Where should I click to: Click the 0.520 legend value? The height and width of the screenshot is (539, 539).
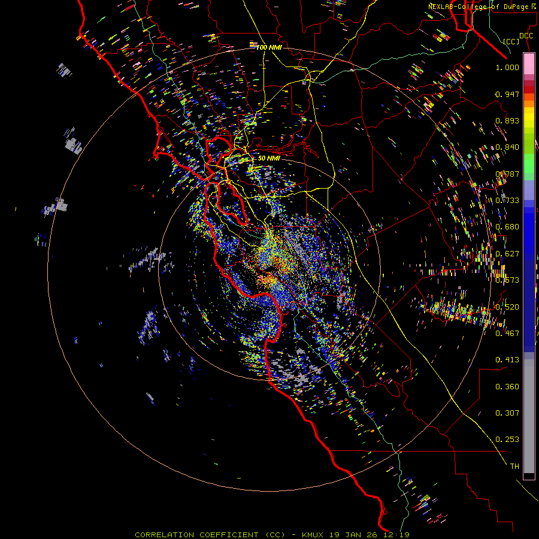click(x=507, y=307)
